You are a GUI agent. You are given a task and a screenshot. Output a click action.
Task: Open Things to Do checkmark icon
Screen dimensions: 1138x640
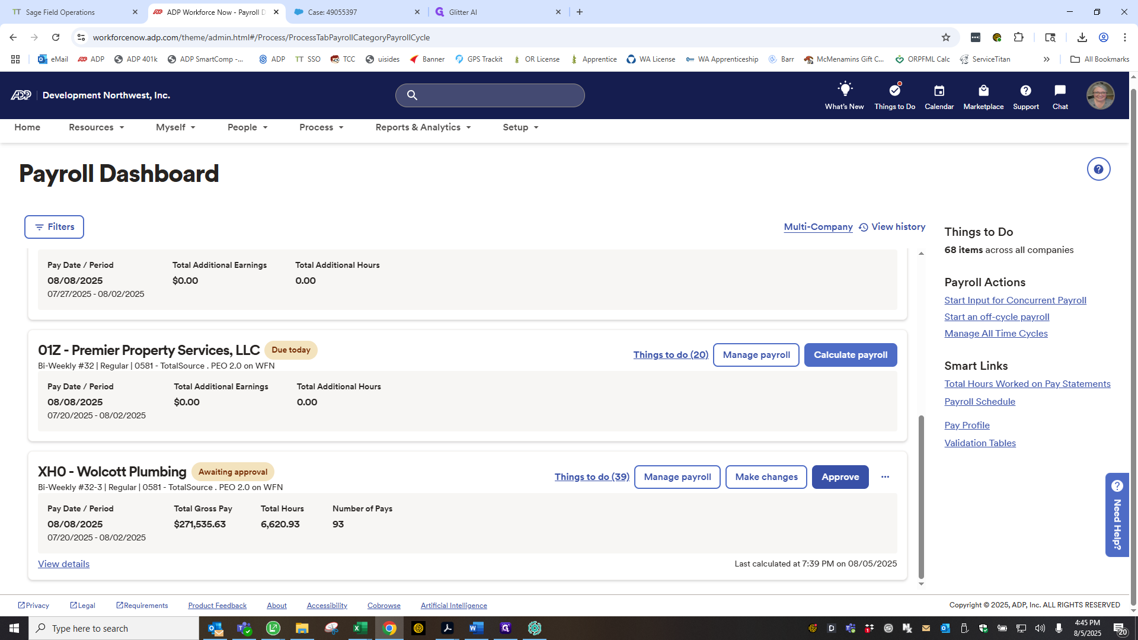point(894,90)
